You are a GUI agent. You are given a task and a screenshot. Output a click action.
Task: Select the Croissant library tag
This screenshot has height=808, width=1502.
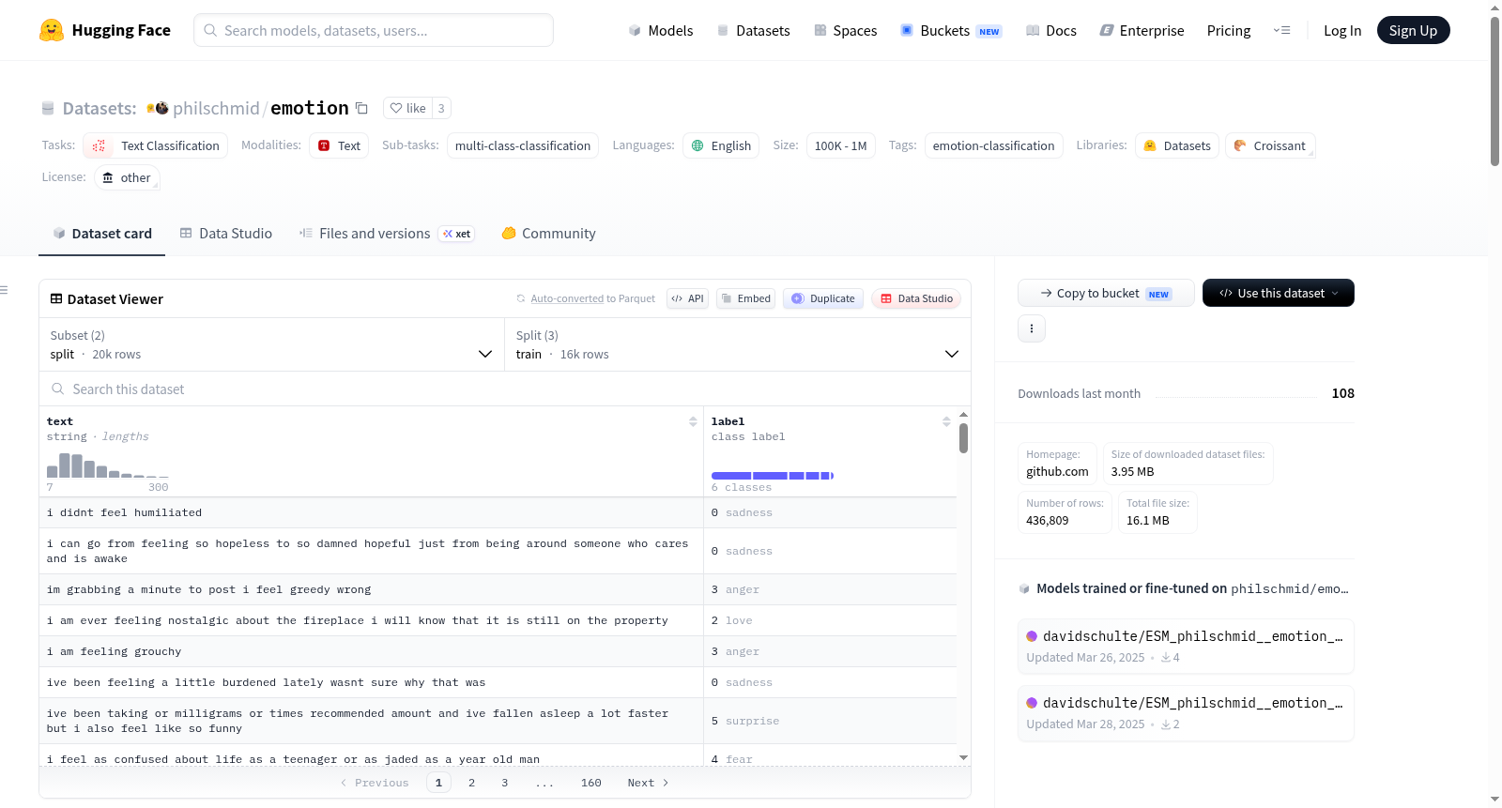[x=1269, y=145]
